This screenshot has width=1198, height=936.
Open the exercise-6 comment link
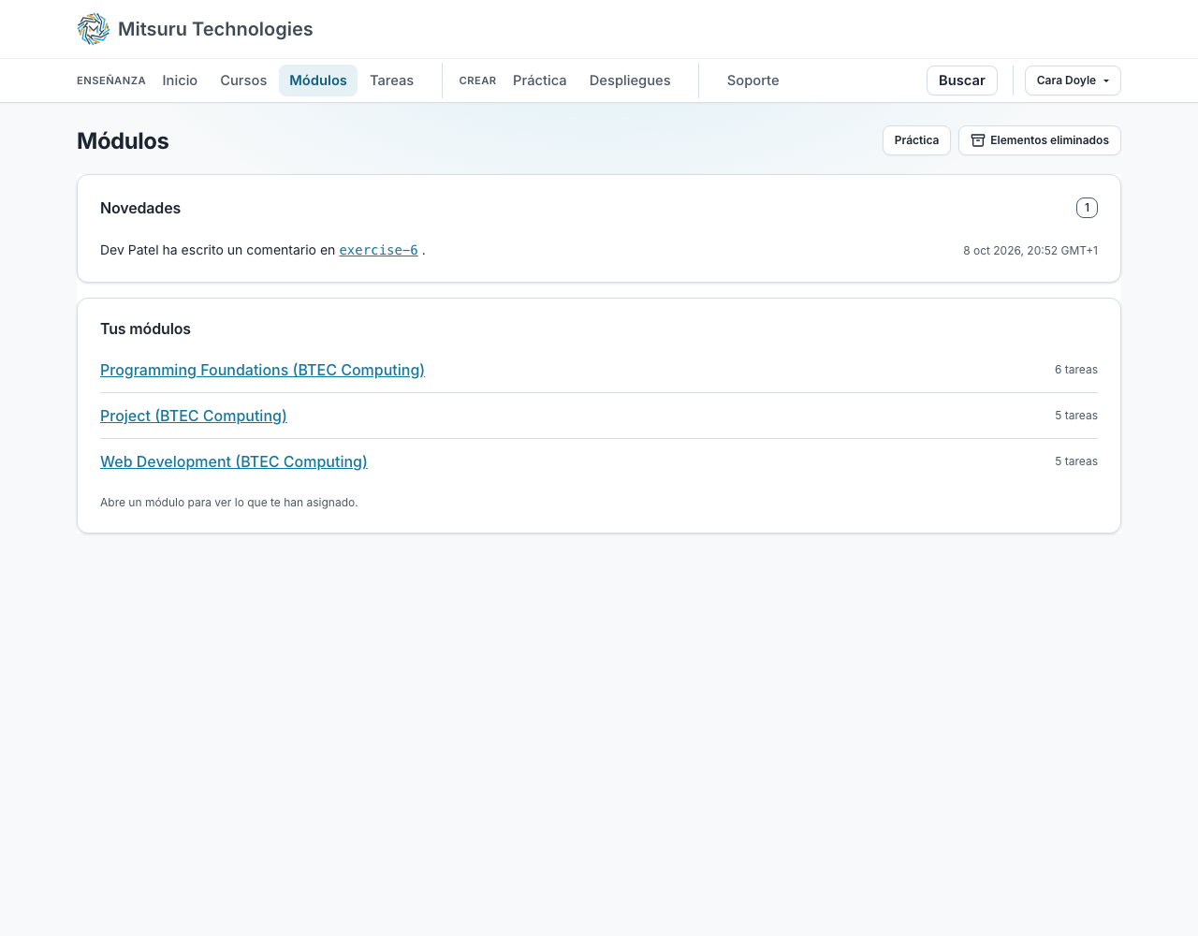(378, 250)
